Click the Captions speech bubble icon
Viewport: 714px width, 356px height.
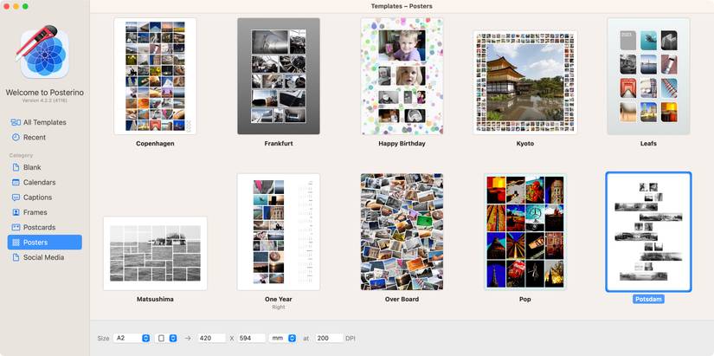click(x=16, y=197)
